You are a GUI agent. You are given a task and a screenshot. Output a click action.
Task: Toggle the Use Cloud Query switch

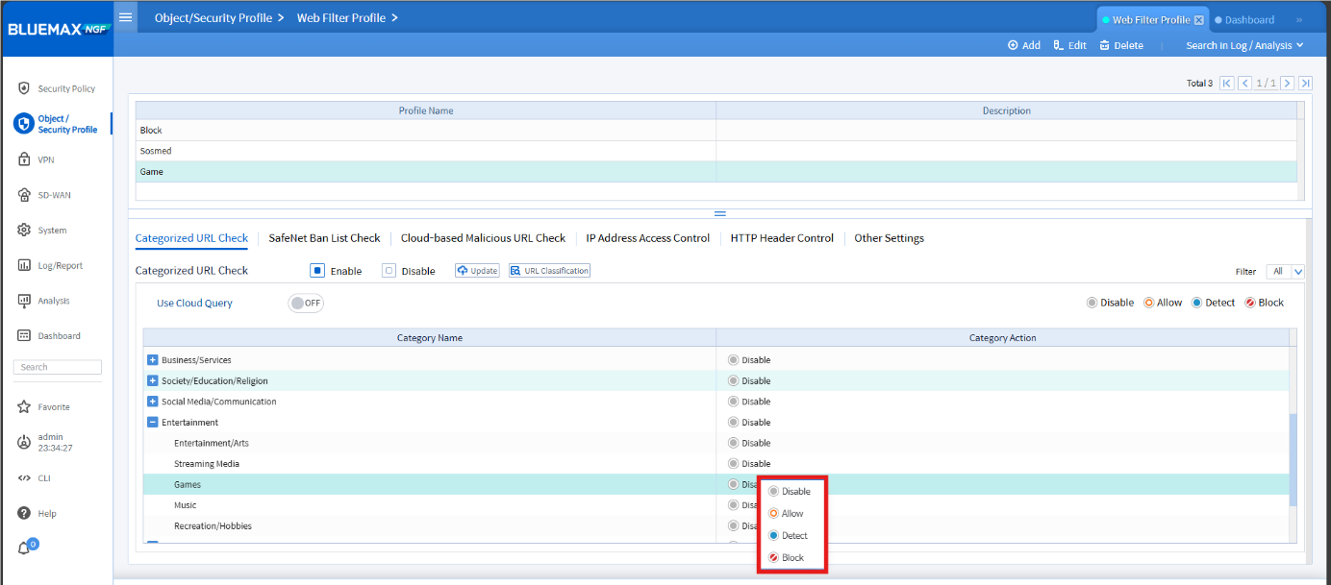click(306, 303)
